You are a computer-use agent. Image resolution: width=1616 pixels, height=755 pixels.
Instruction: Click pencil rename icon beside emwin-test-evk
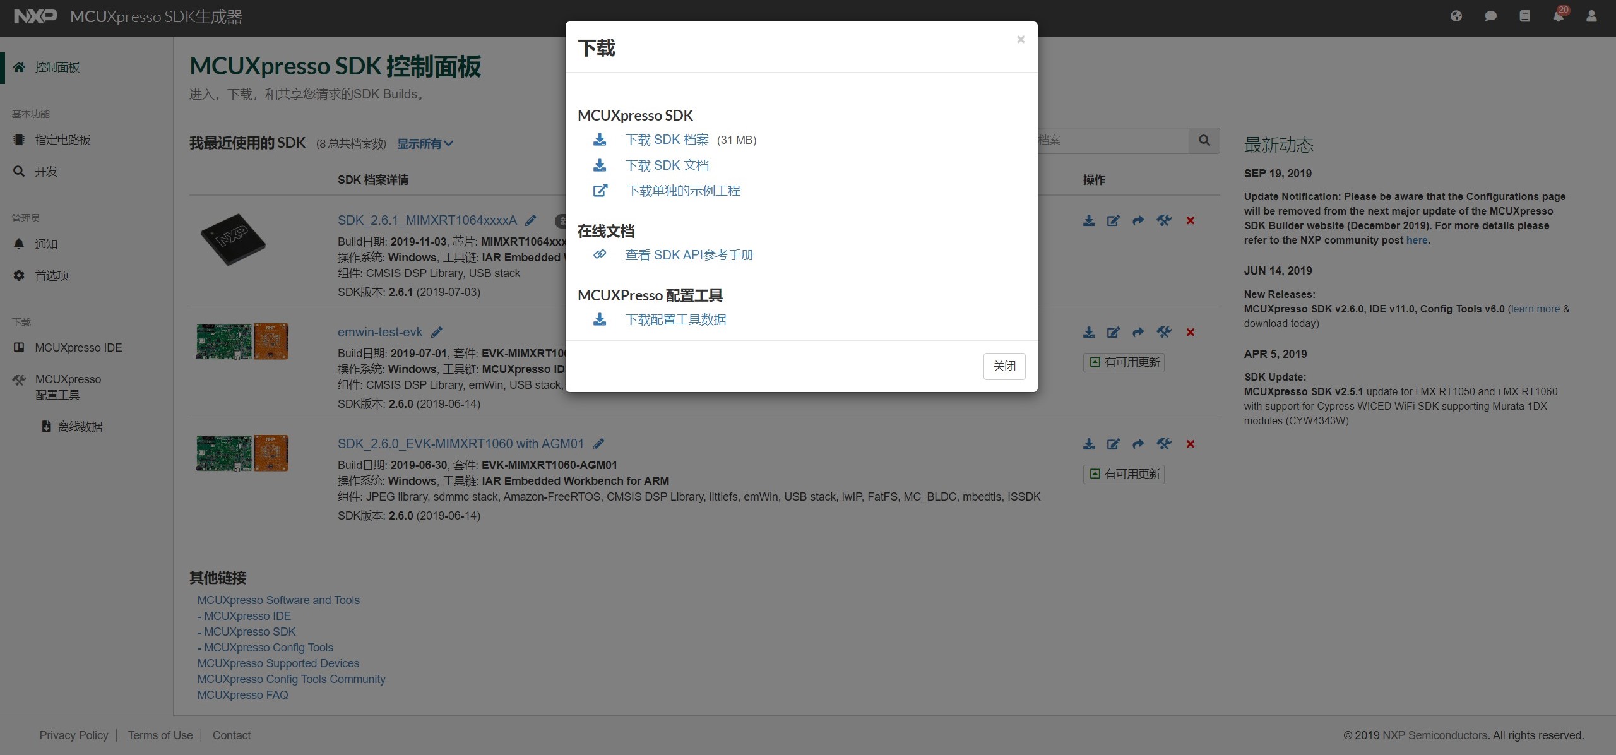437,332
